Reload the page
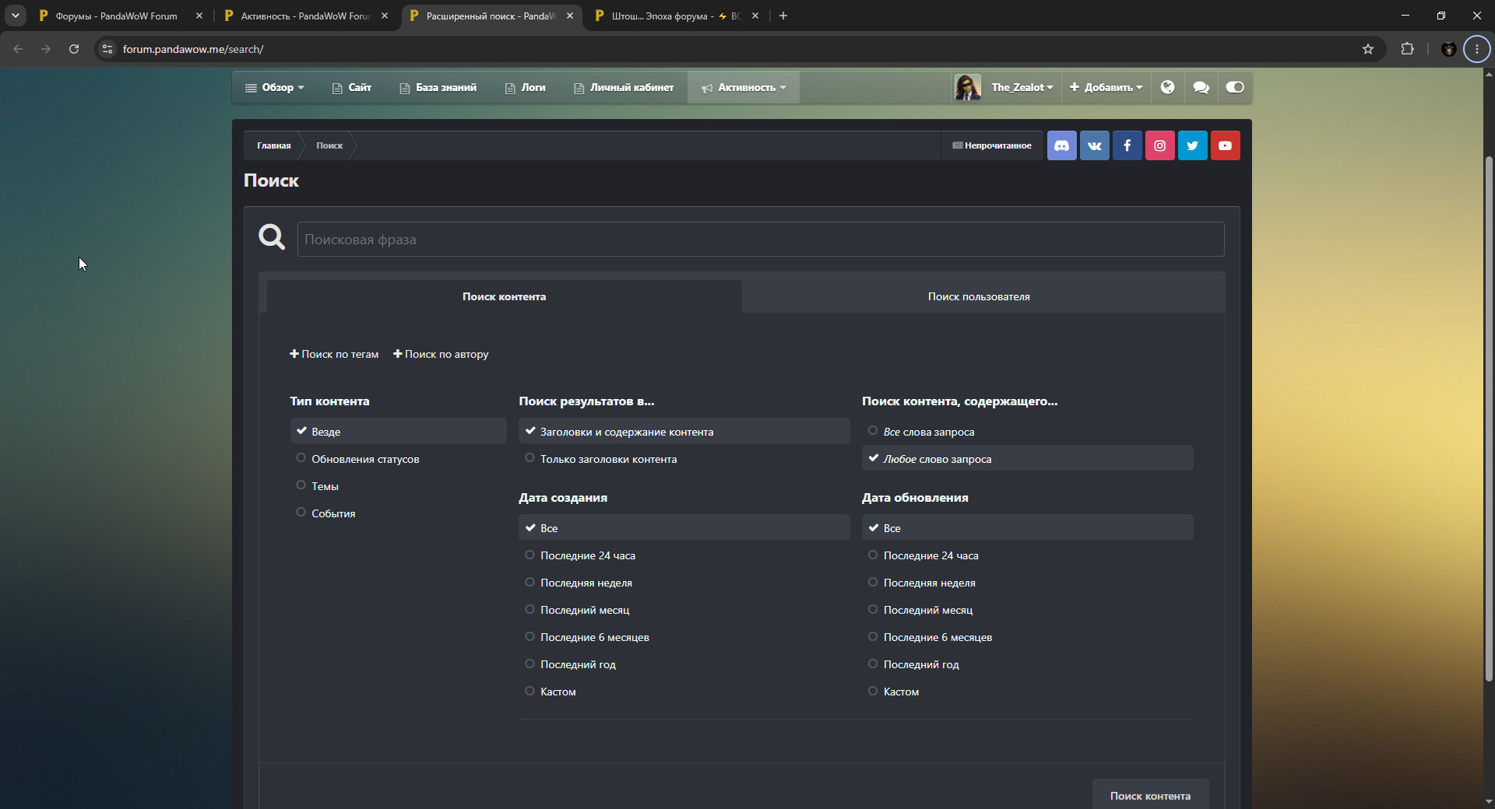The image size is (1495, 809). point(74,49)
